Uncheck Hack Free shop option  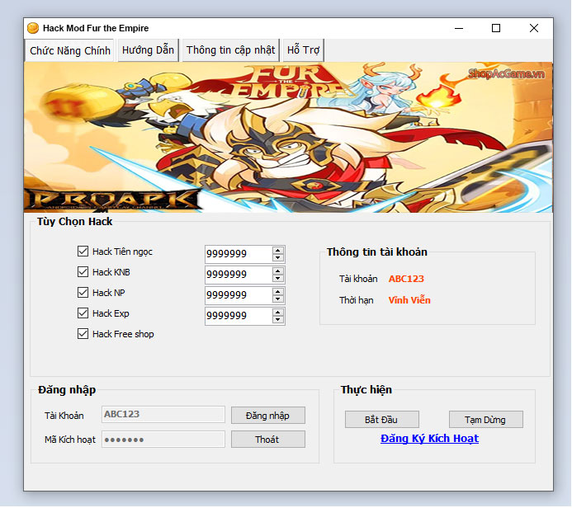(x=83, y=334)
